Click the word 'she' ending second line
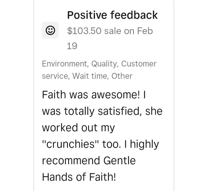201x191 pixels. coord(154,111)
